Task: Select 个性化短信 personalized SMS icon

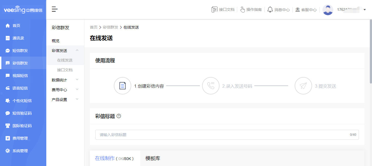Action: pos(8,100)
